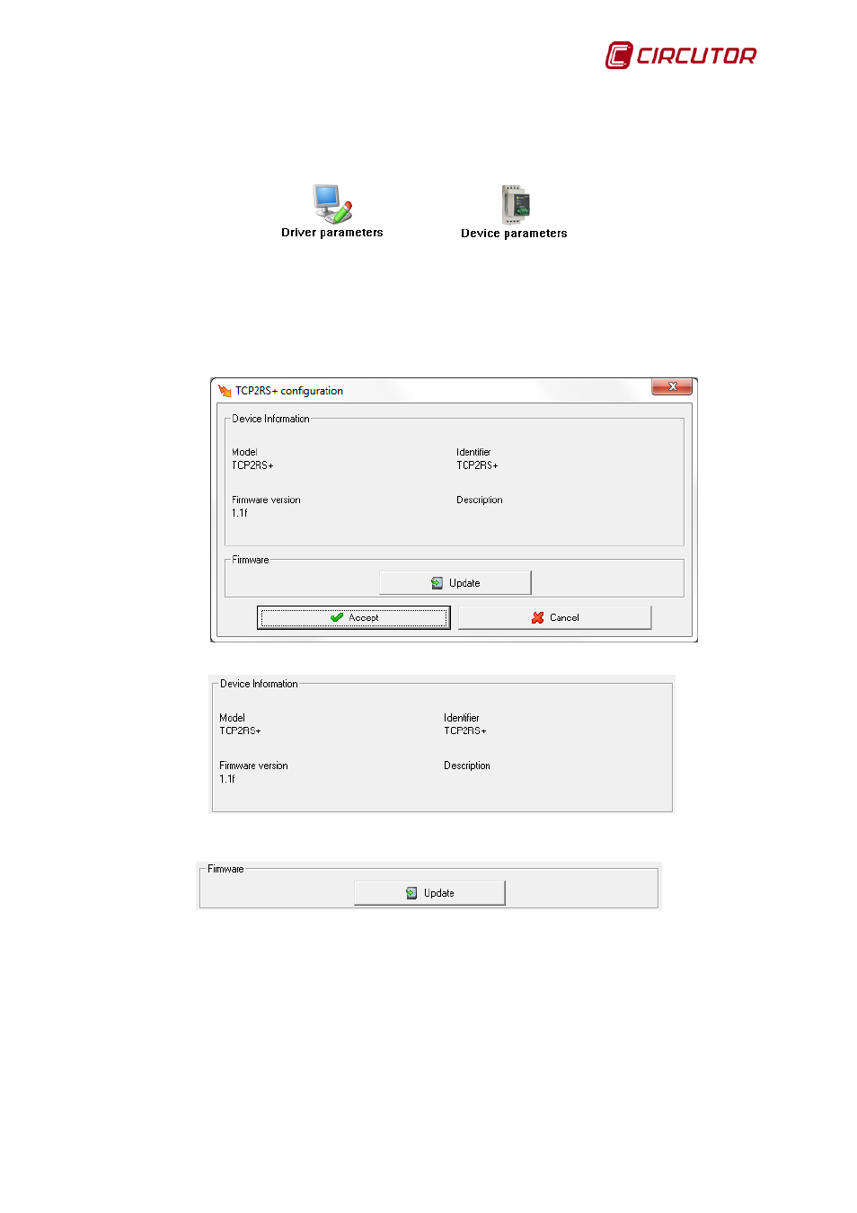Viewport: 857px width, 1213px height.
Task: Click firmware version 1.1f in the lower panel
Action: pyautogui.click(x=227, y=779)
